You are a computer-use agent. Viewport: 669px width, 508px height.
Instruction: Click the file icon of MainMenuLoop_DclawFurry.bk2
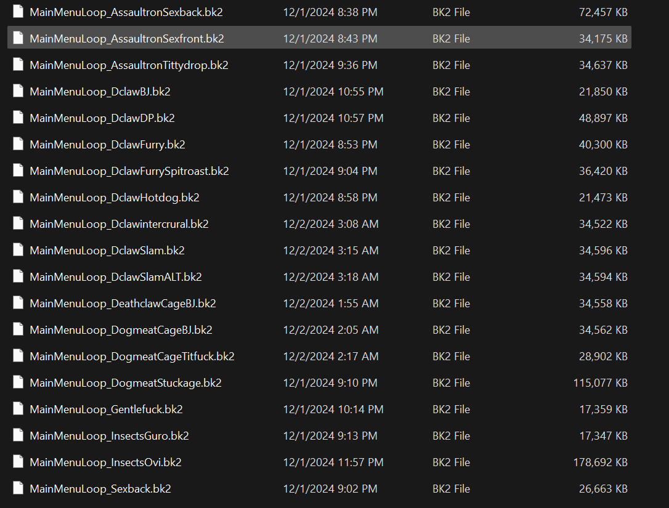pos(18,143)
